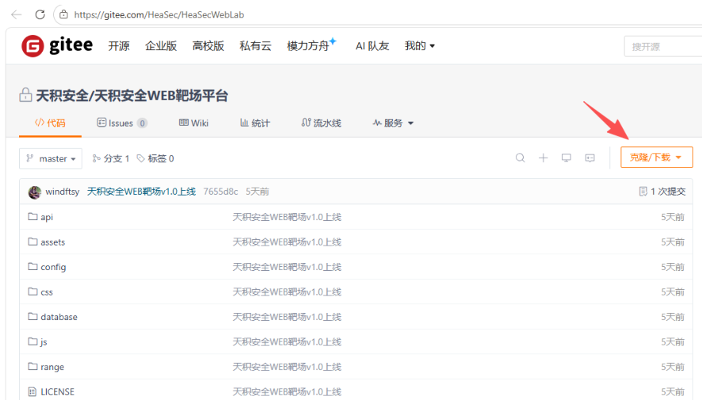Viewport: 702px width, 400px height.
Task: Open the 天积安全WEB靶场v1.0上线 commit link beside windftsy
Action: (141, 192)
